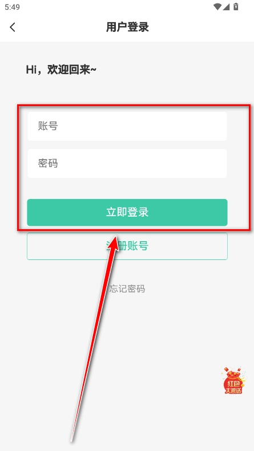Open the 红包大派送 red envelope promotion
Viewport: 254px width, 451px height.
click(233, 380)
